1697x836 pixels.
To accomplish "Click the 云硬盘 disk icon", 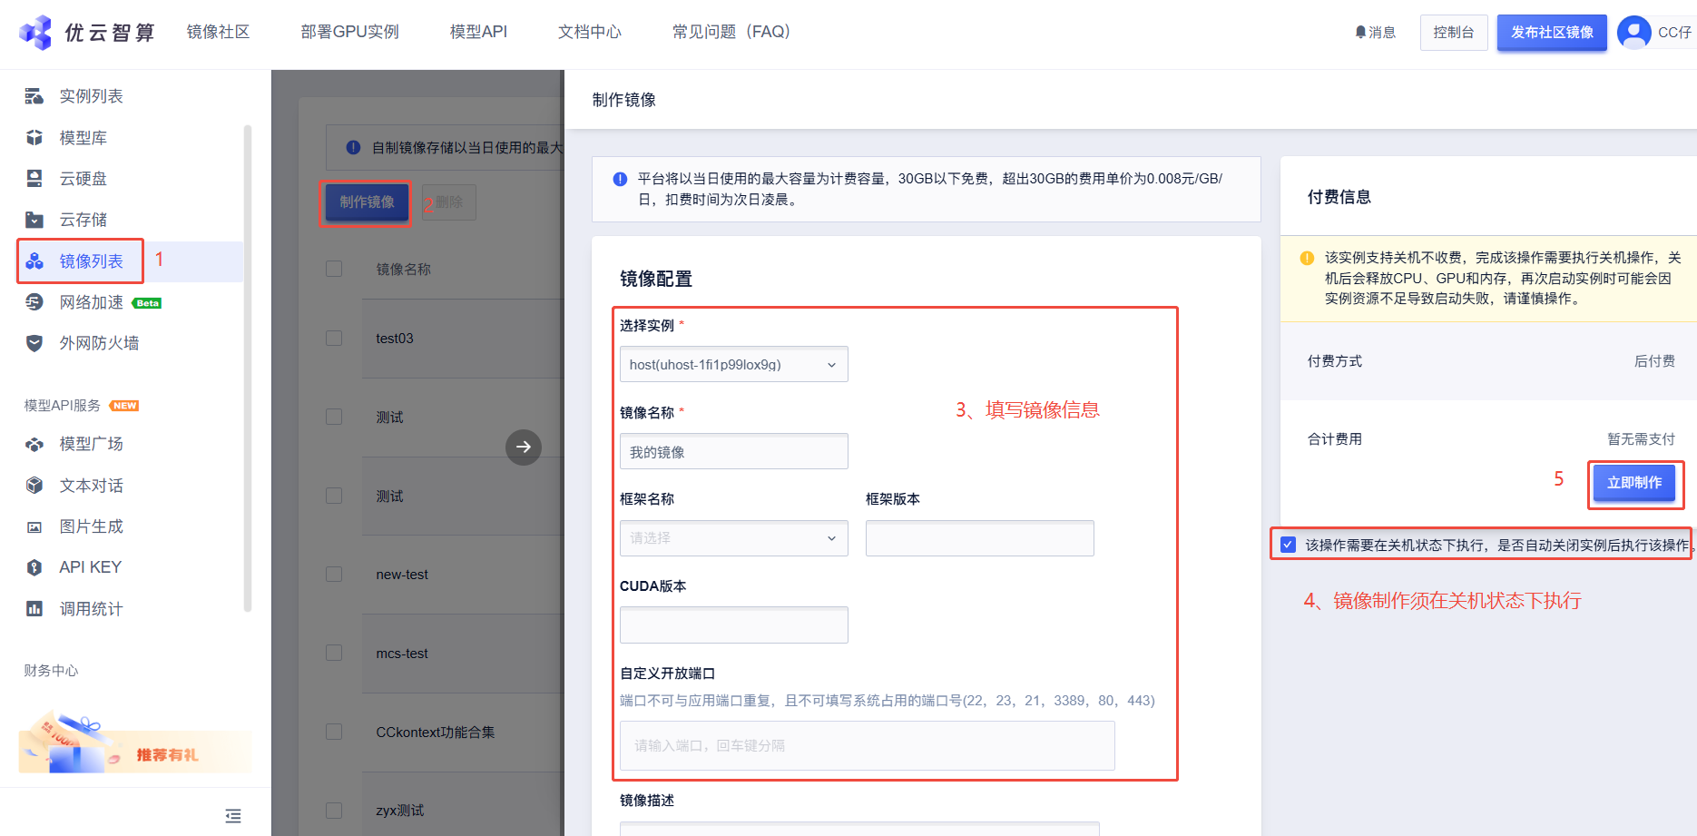I will pyautogui.click(x=34, y=179).
